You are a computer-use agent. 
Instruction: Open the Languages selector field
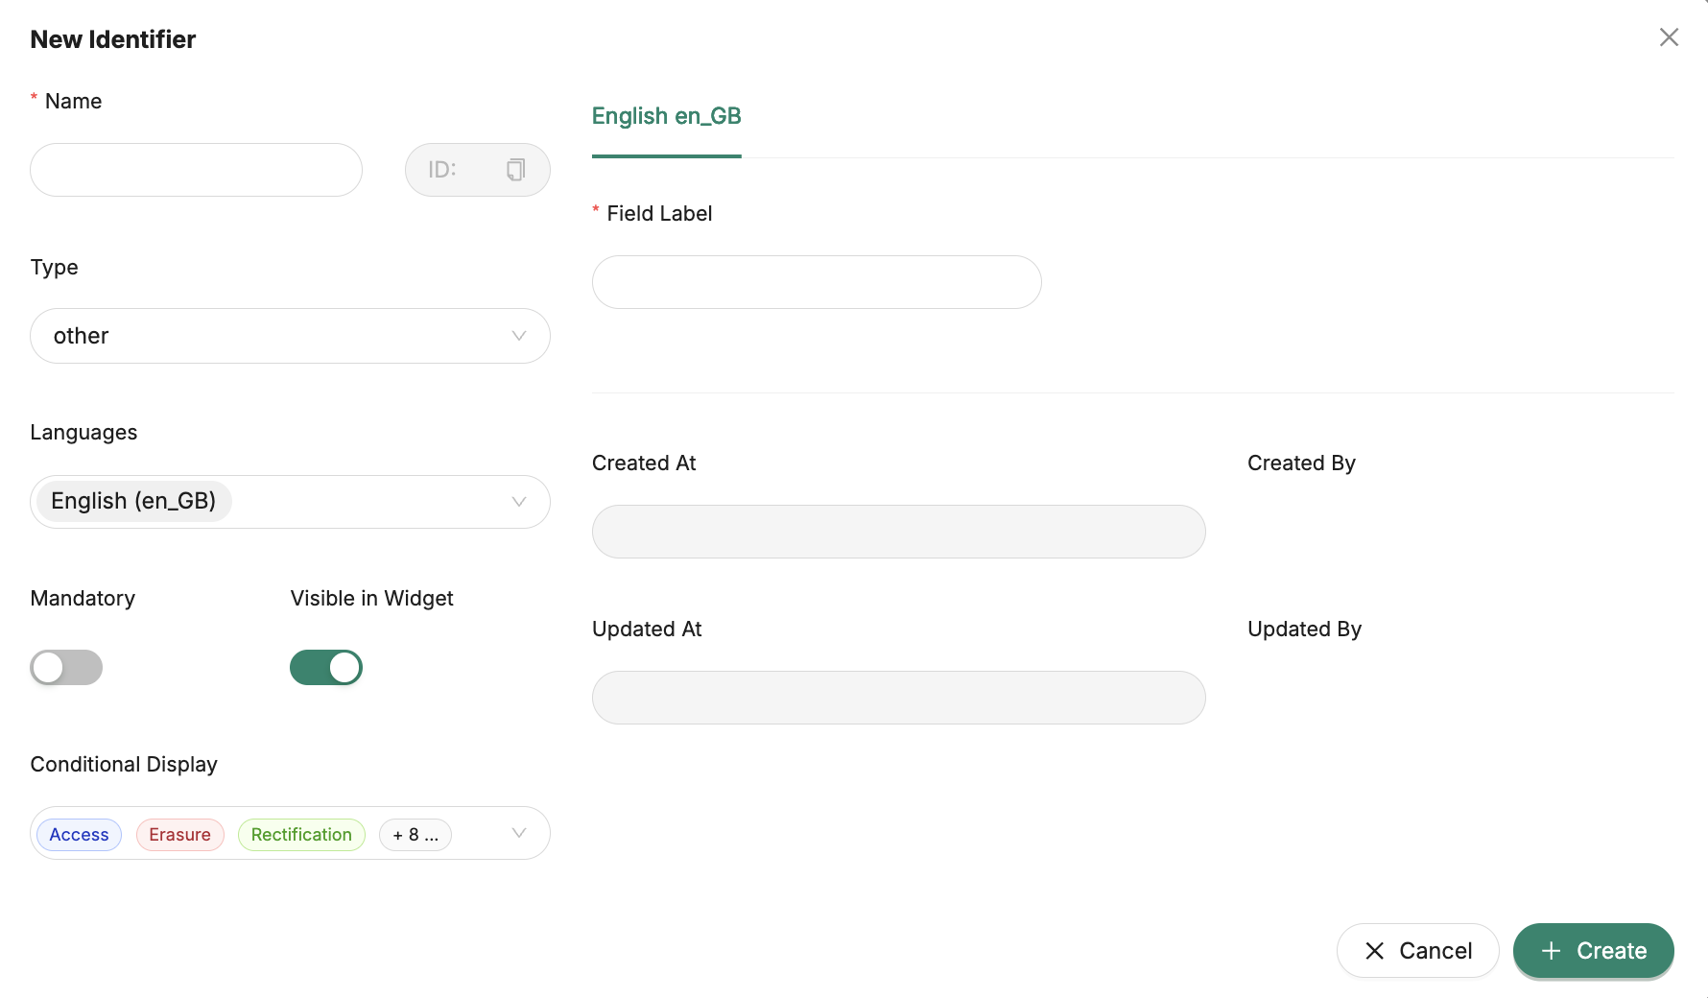coord(365,502)
